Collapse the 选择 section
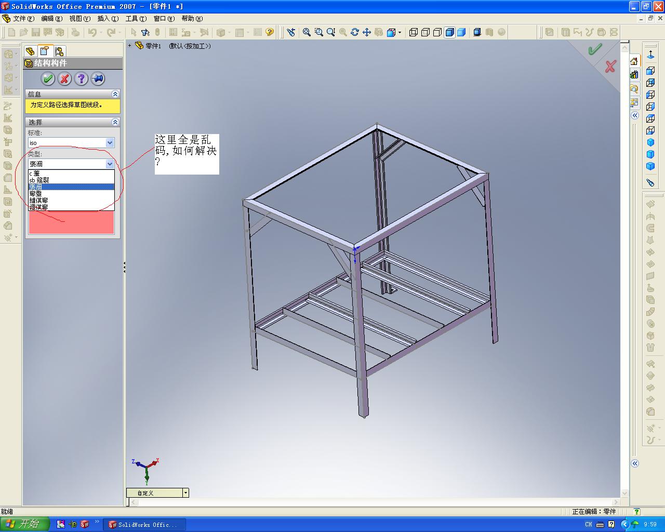Viewport: 665px width, 532px height. (115, 122)
